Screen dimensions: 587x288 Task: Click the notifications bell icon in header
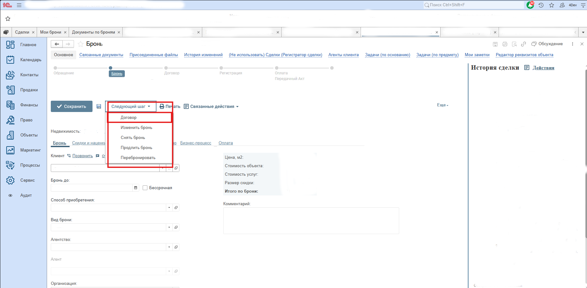coord(530,5)
